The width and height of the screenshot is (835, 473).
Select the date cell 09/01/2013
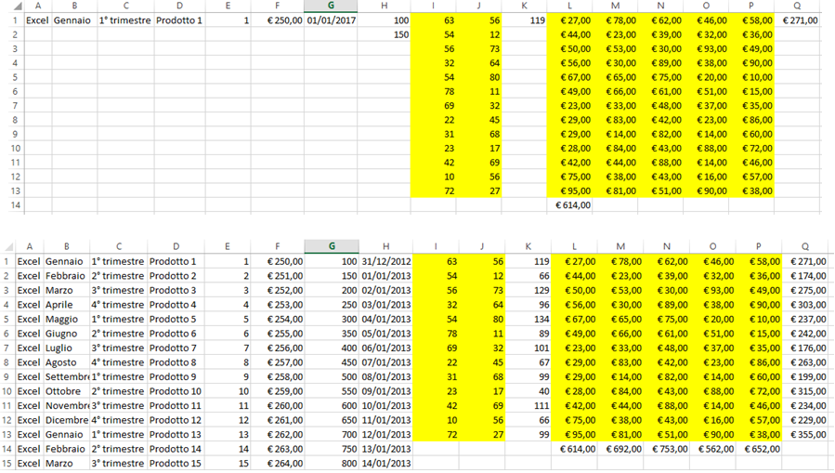[x=385, y=391]
